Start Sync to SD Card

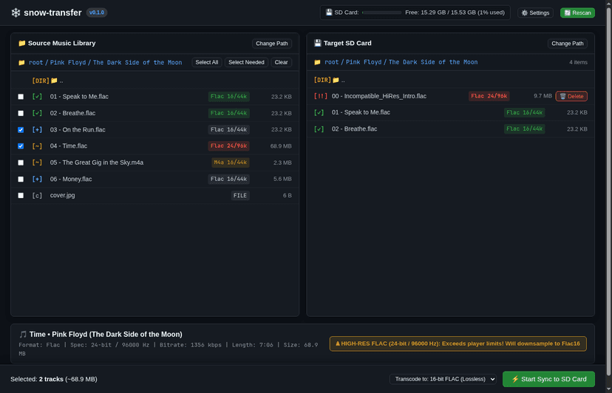point(548,379)
